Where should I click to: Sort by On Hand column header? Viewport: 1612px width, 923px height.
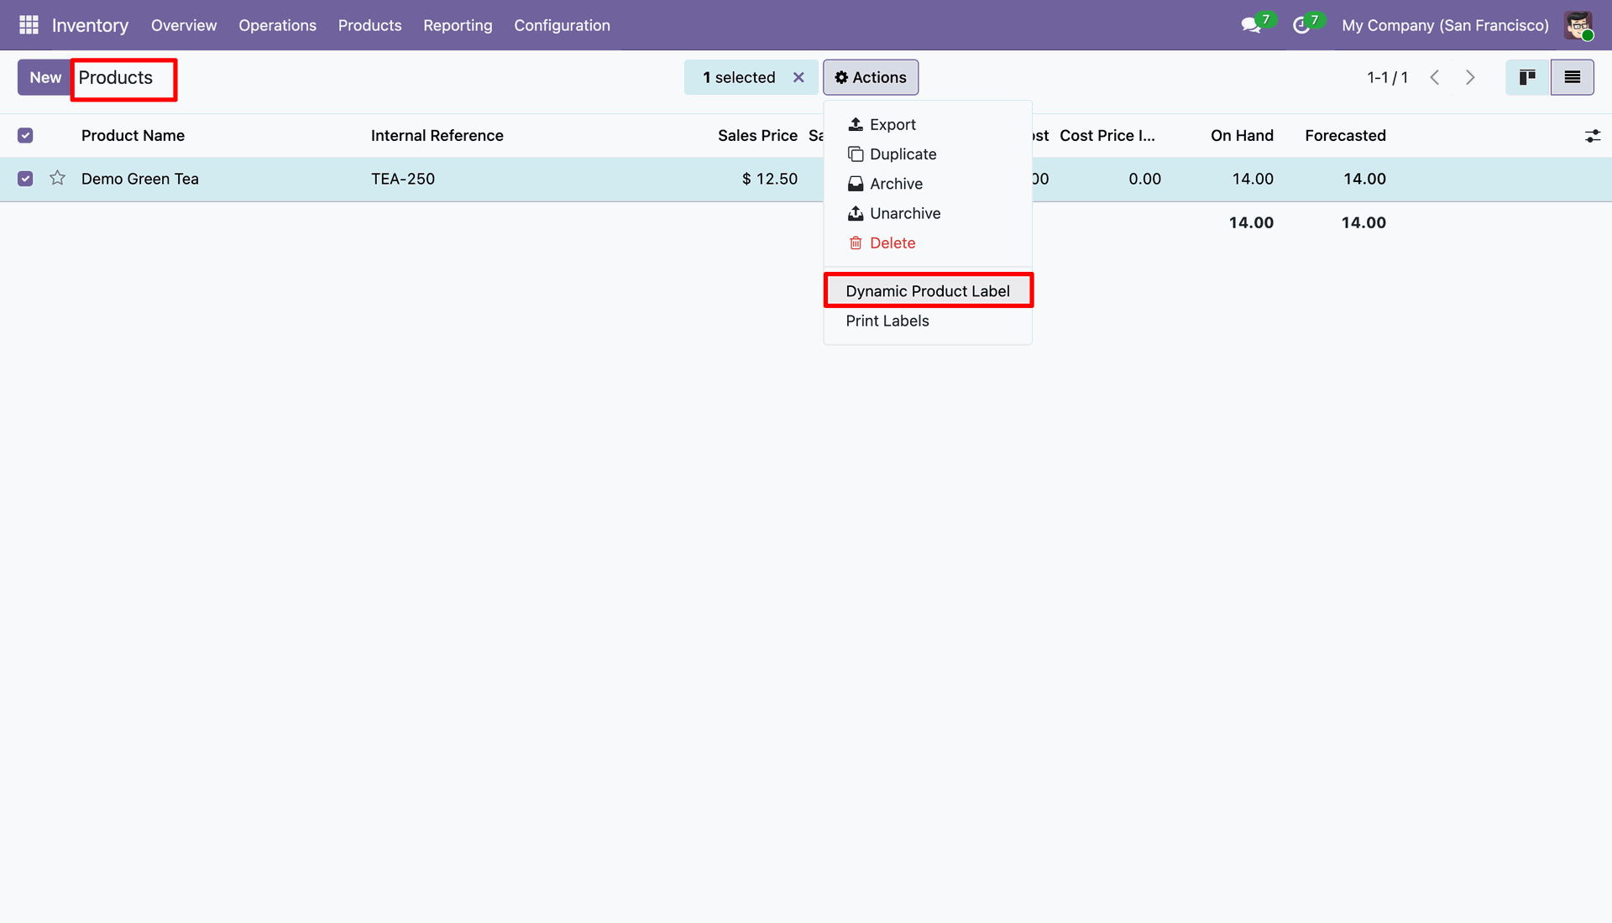(1242, 135)
